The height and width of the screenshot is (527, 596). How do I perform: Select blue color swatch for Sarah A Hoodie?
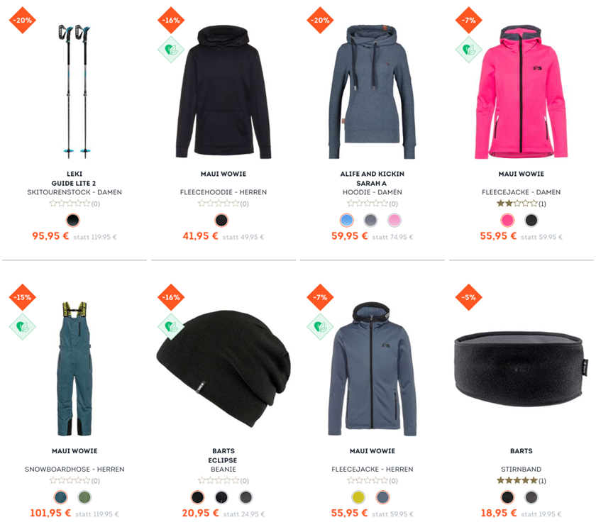click(x=347, y=220)
